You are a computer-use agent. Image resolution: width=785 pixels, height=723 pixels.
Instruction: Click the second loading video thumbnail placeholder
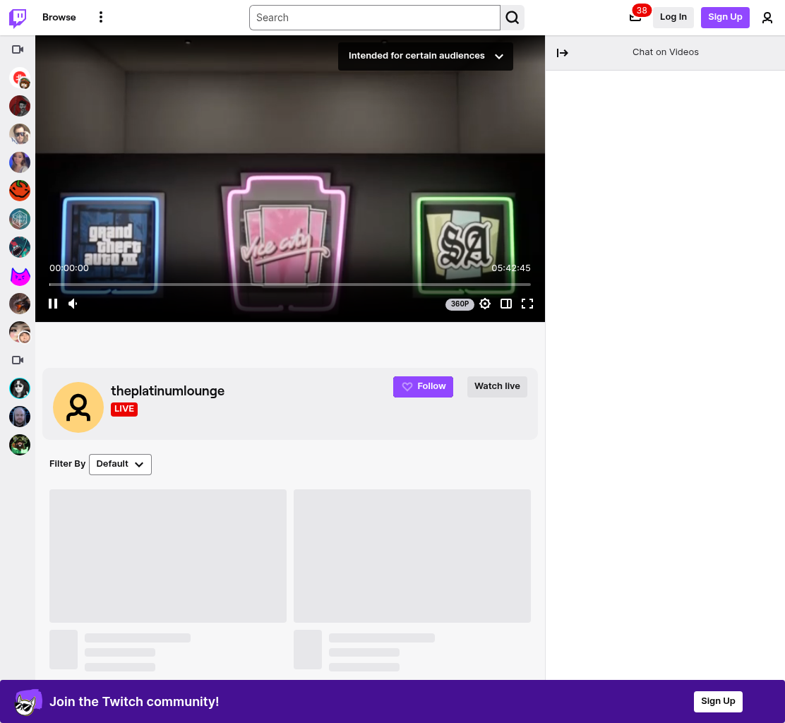pyautogui.click(x=412, y=556)
